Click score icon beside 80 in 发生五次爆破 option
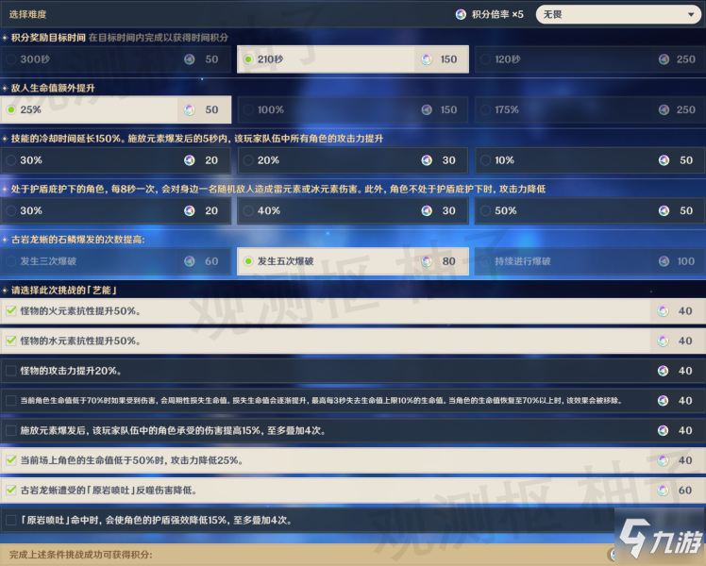This screenshot has width=706, height=566. [427, 261]
